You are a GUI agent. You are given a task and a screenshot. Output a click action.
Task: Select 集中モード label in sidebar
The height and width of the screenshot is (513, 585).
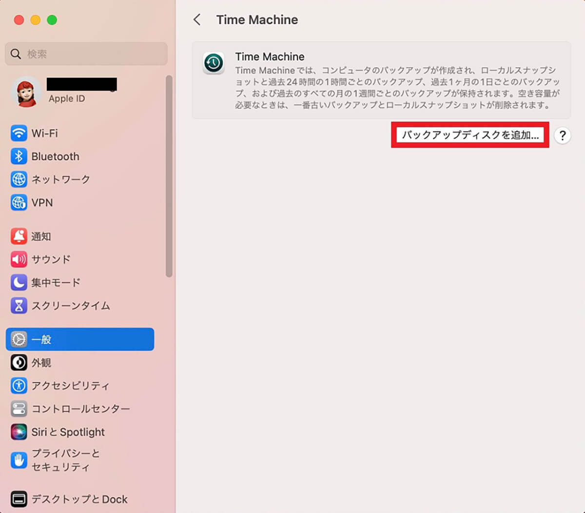tap(56, 282)
